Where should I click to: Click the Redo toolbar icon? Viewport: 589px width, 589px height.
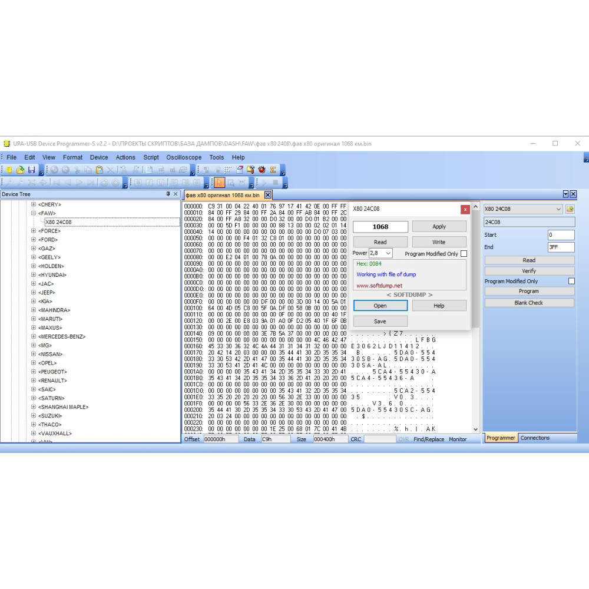click(66, 170)
